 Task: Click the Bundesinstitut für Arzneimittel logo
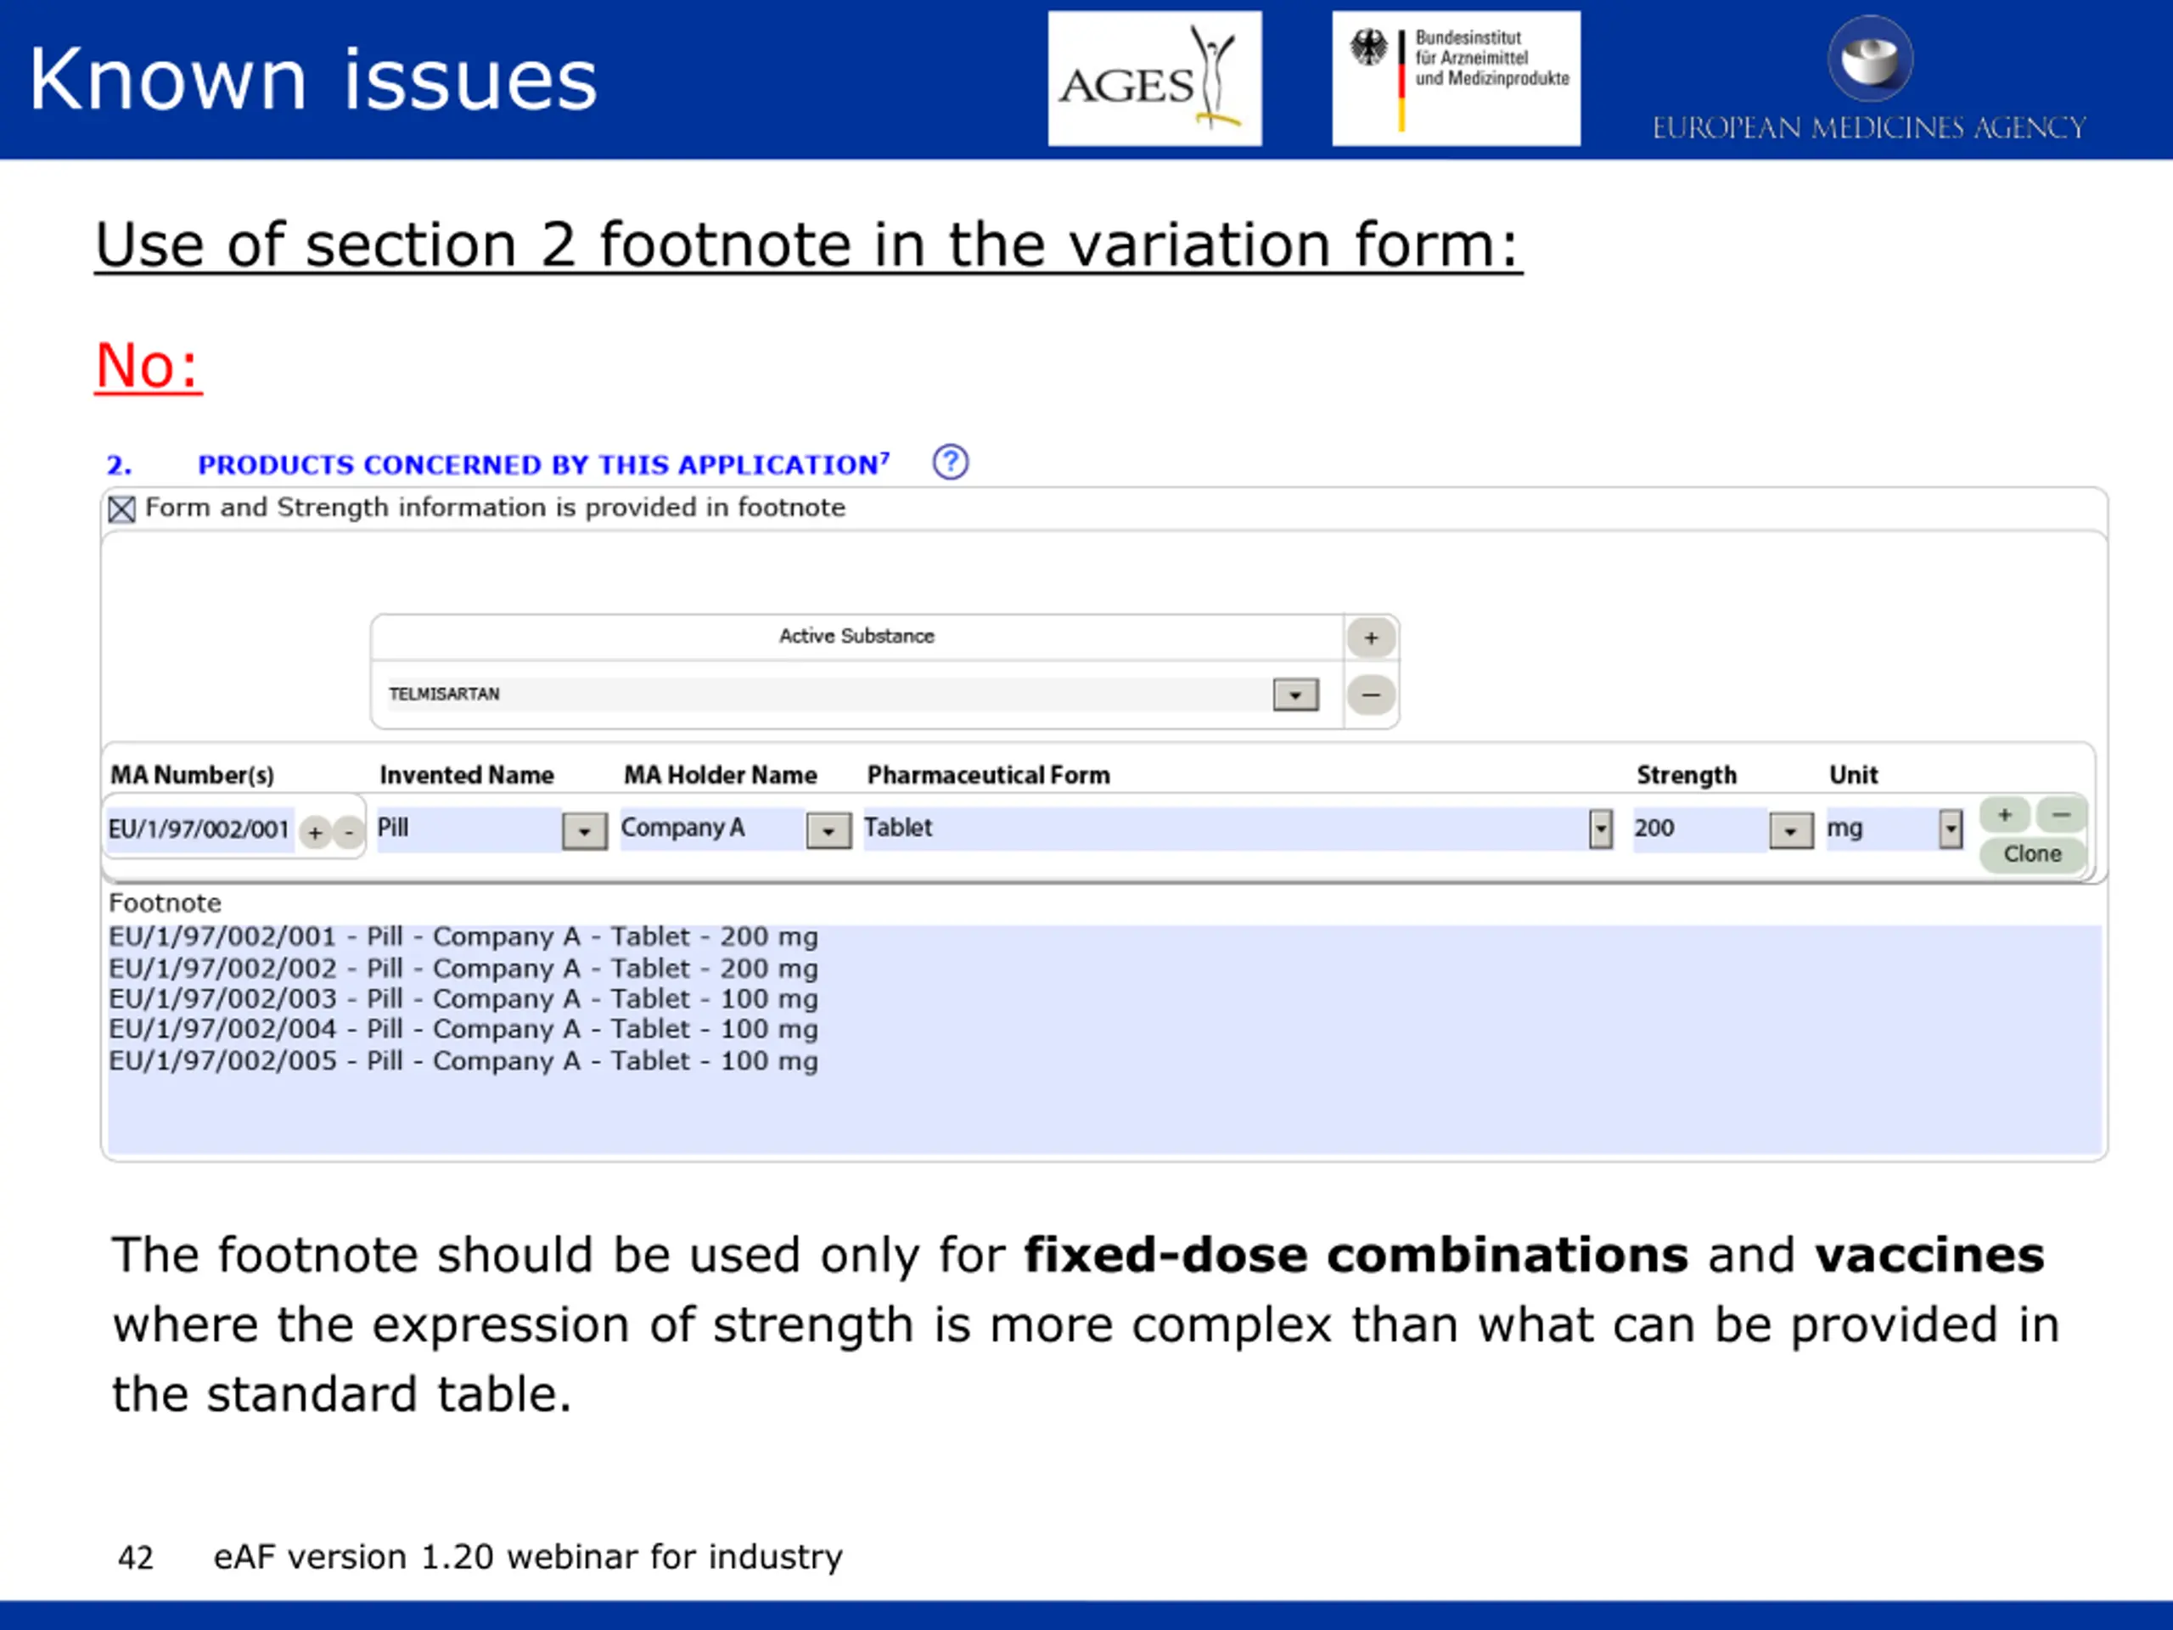pyautogui.click(x=1456, y=79)
